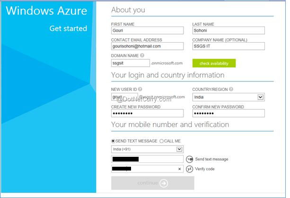Select the Company Name field with SSGS IT

[x=228, y=46]
